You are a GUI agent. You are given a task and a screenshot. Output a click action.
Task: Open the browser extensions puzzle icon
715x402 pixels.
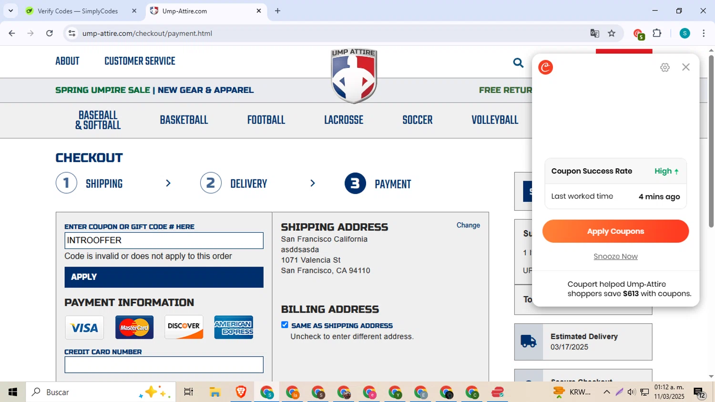click(657, 33)
